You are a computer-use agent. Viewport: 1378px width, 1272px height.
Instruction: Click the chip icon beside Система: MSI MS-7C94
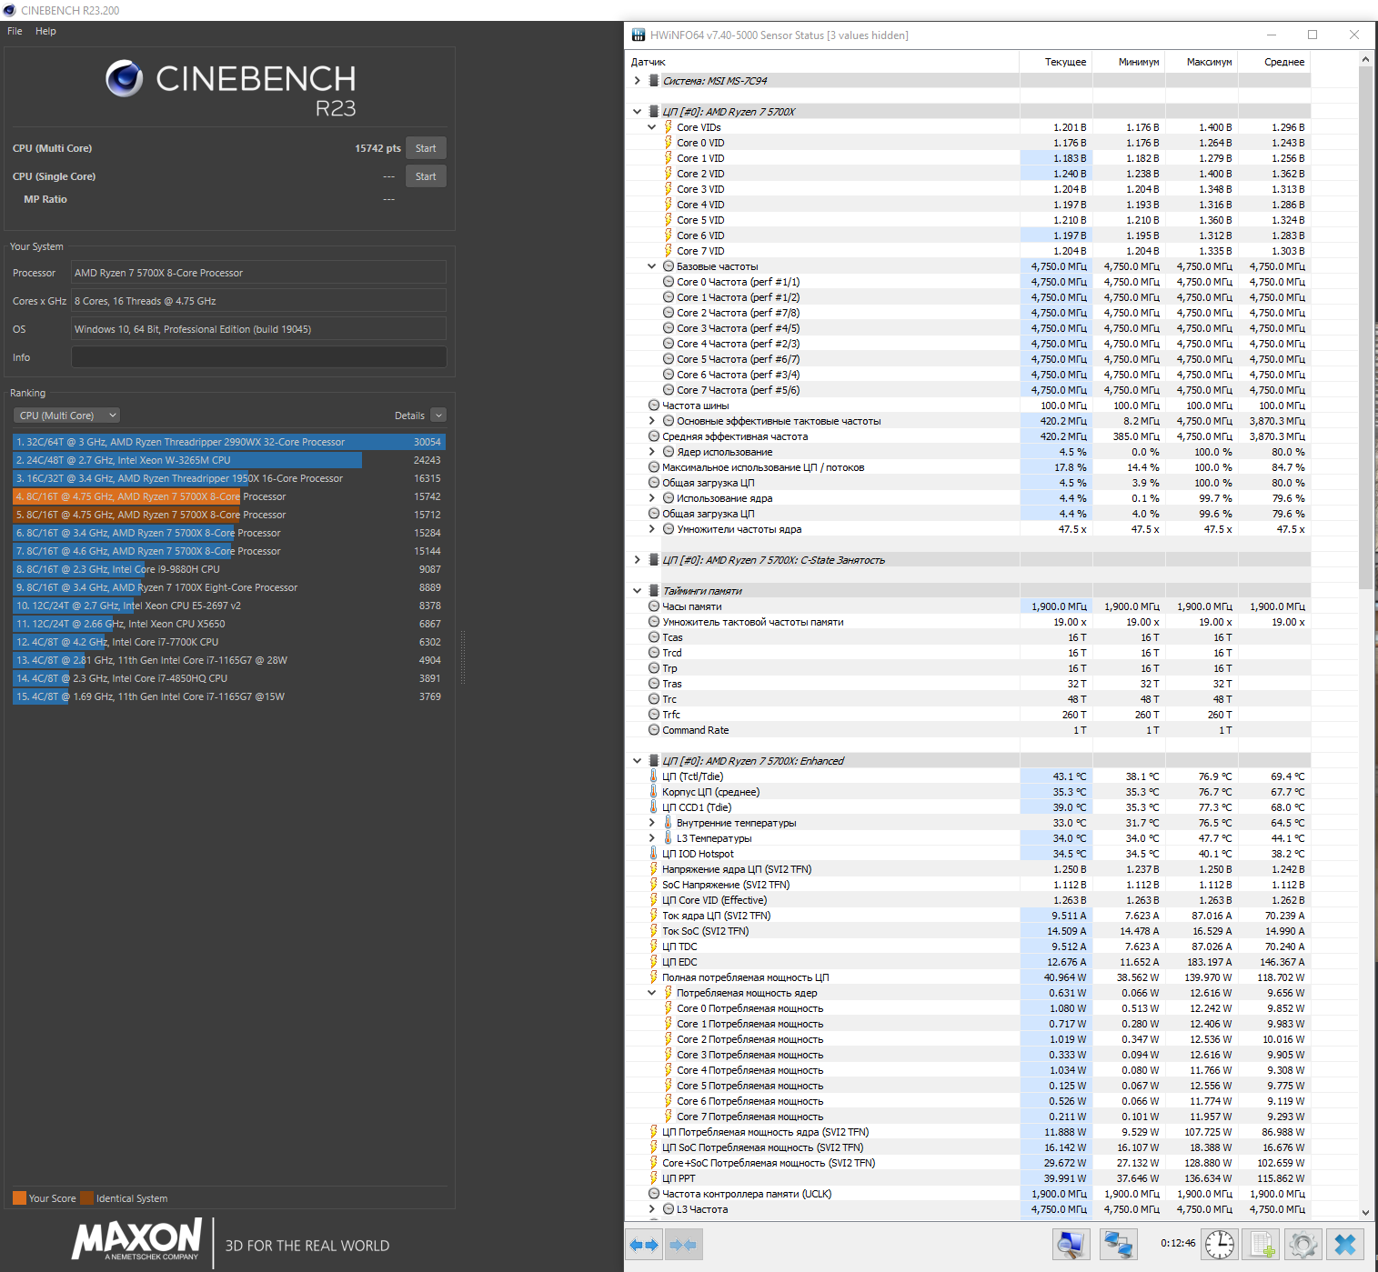[653, 81]
